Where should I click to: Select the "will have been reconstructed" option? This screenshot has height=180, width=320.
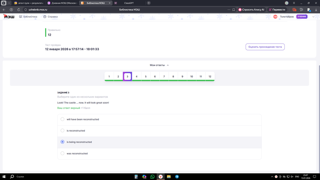click(x=62, y=119)
